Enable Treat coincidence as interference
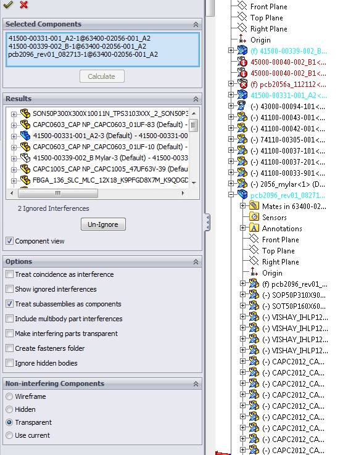Viewport: 343px width, 455px height. 10,274
